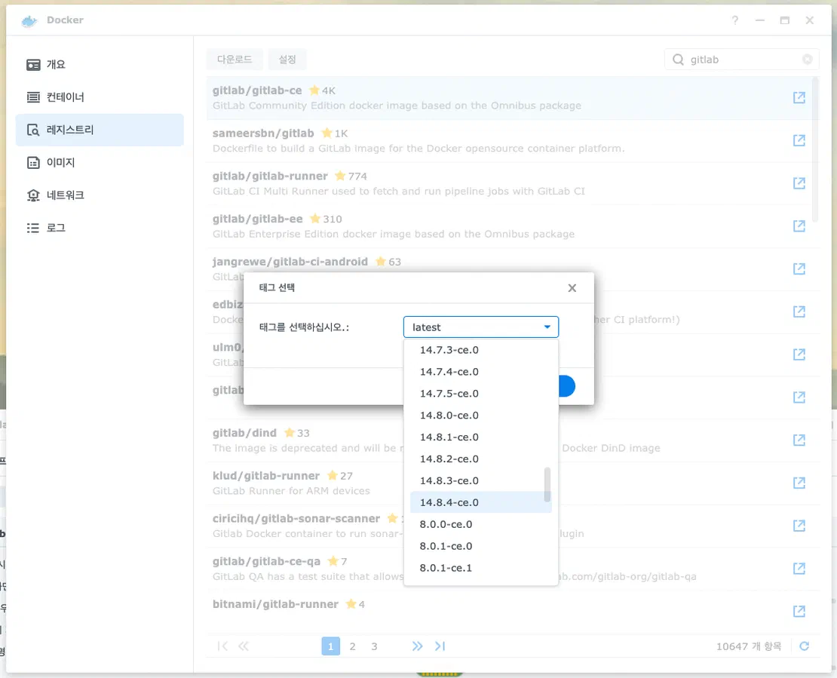Select the ciricihq/gitlab-sonar-scanner result row
The image size is (837, 678).
(x=513, y=526)
